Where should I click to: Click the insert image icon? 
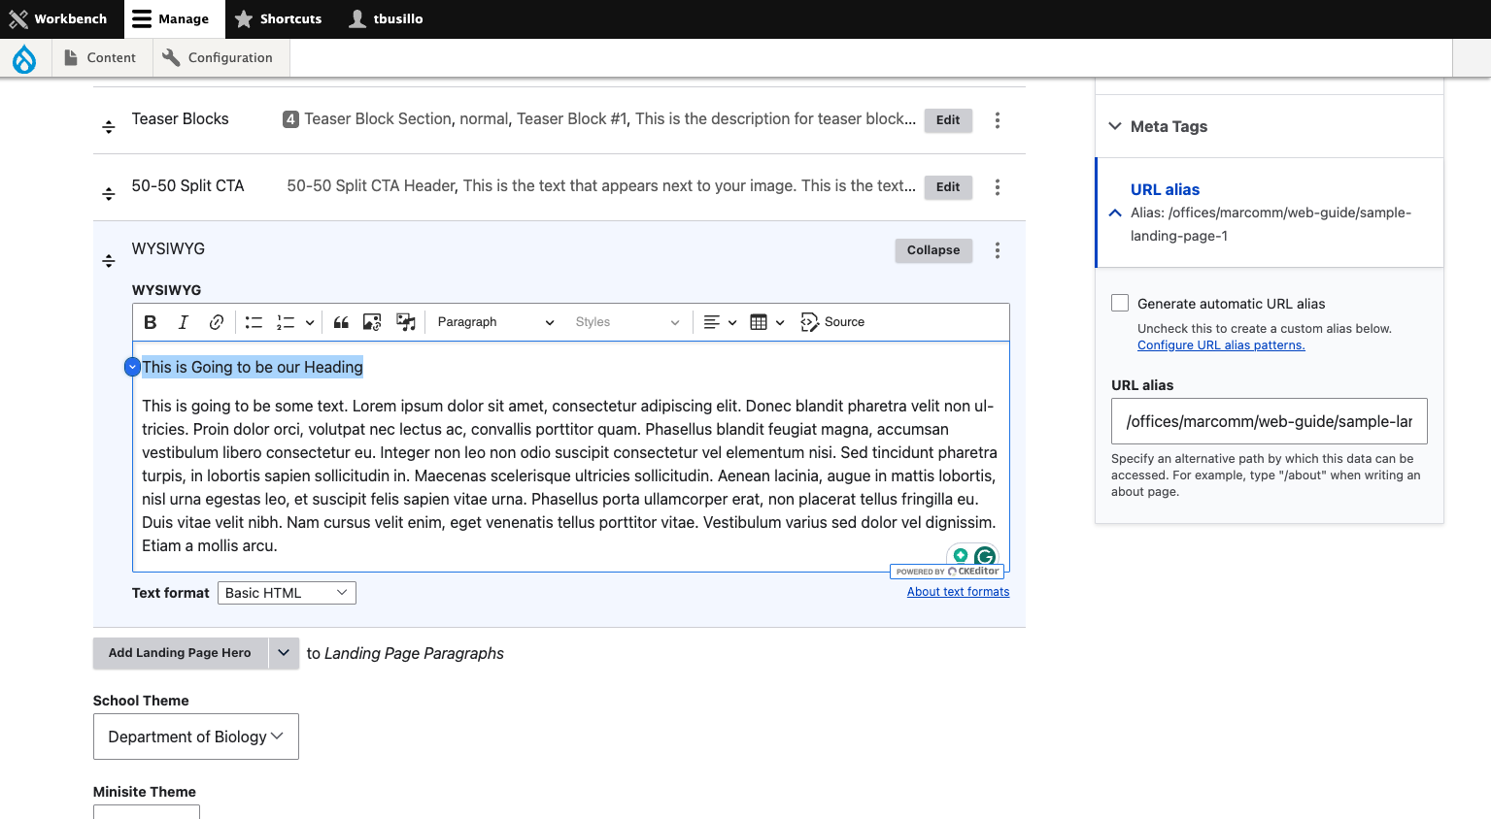(372, 322)
